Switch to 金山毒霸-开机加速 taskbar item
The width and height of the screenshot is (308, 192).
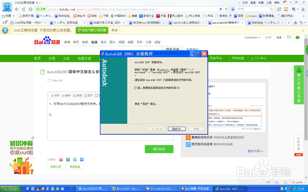(195, 189)
